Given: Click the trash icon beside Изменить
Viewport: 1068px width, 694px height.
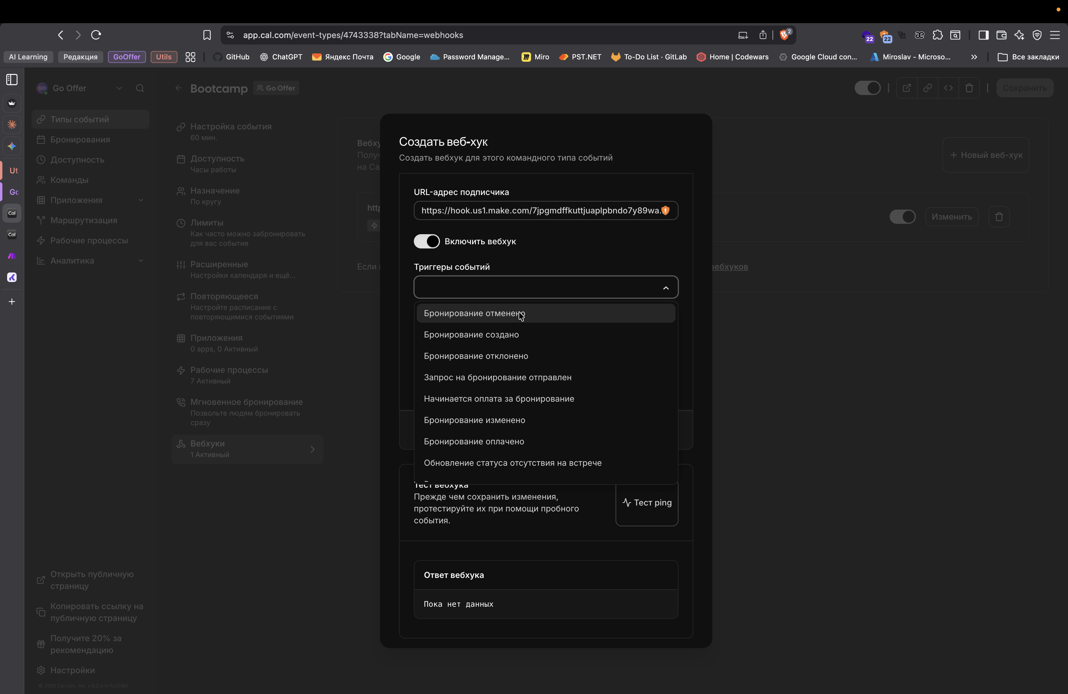Looking at the screenshot, I should (x=999, y=217).
